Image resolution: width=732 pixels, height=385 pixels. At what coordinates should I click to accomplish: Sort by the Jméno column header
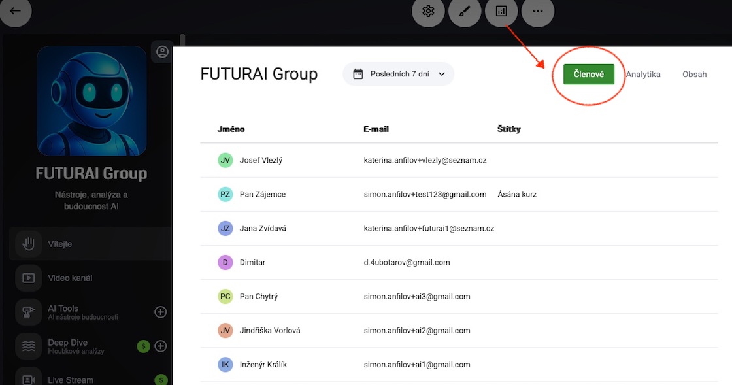tap(231, 129)
